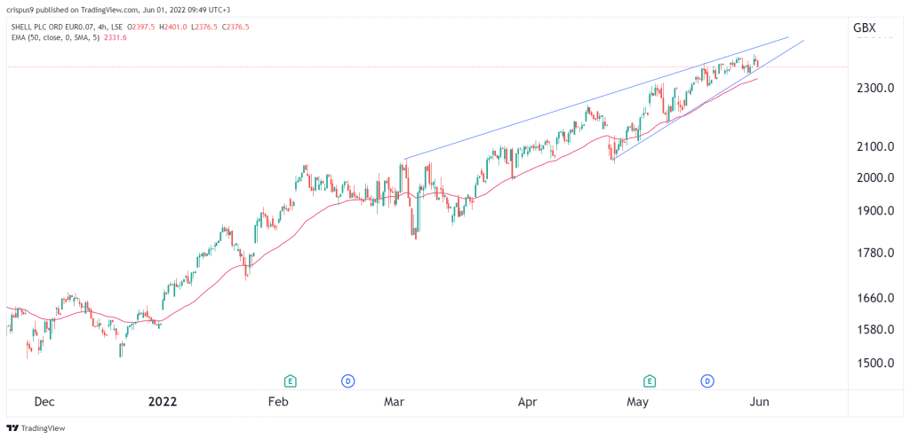Screen dimensions: 910x439
Task: Click the February dividend D marker
Action: click(x=347, y=381)
